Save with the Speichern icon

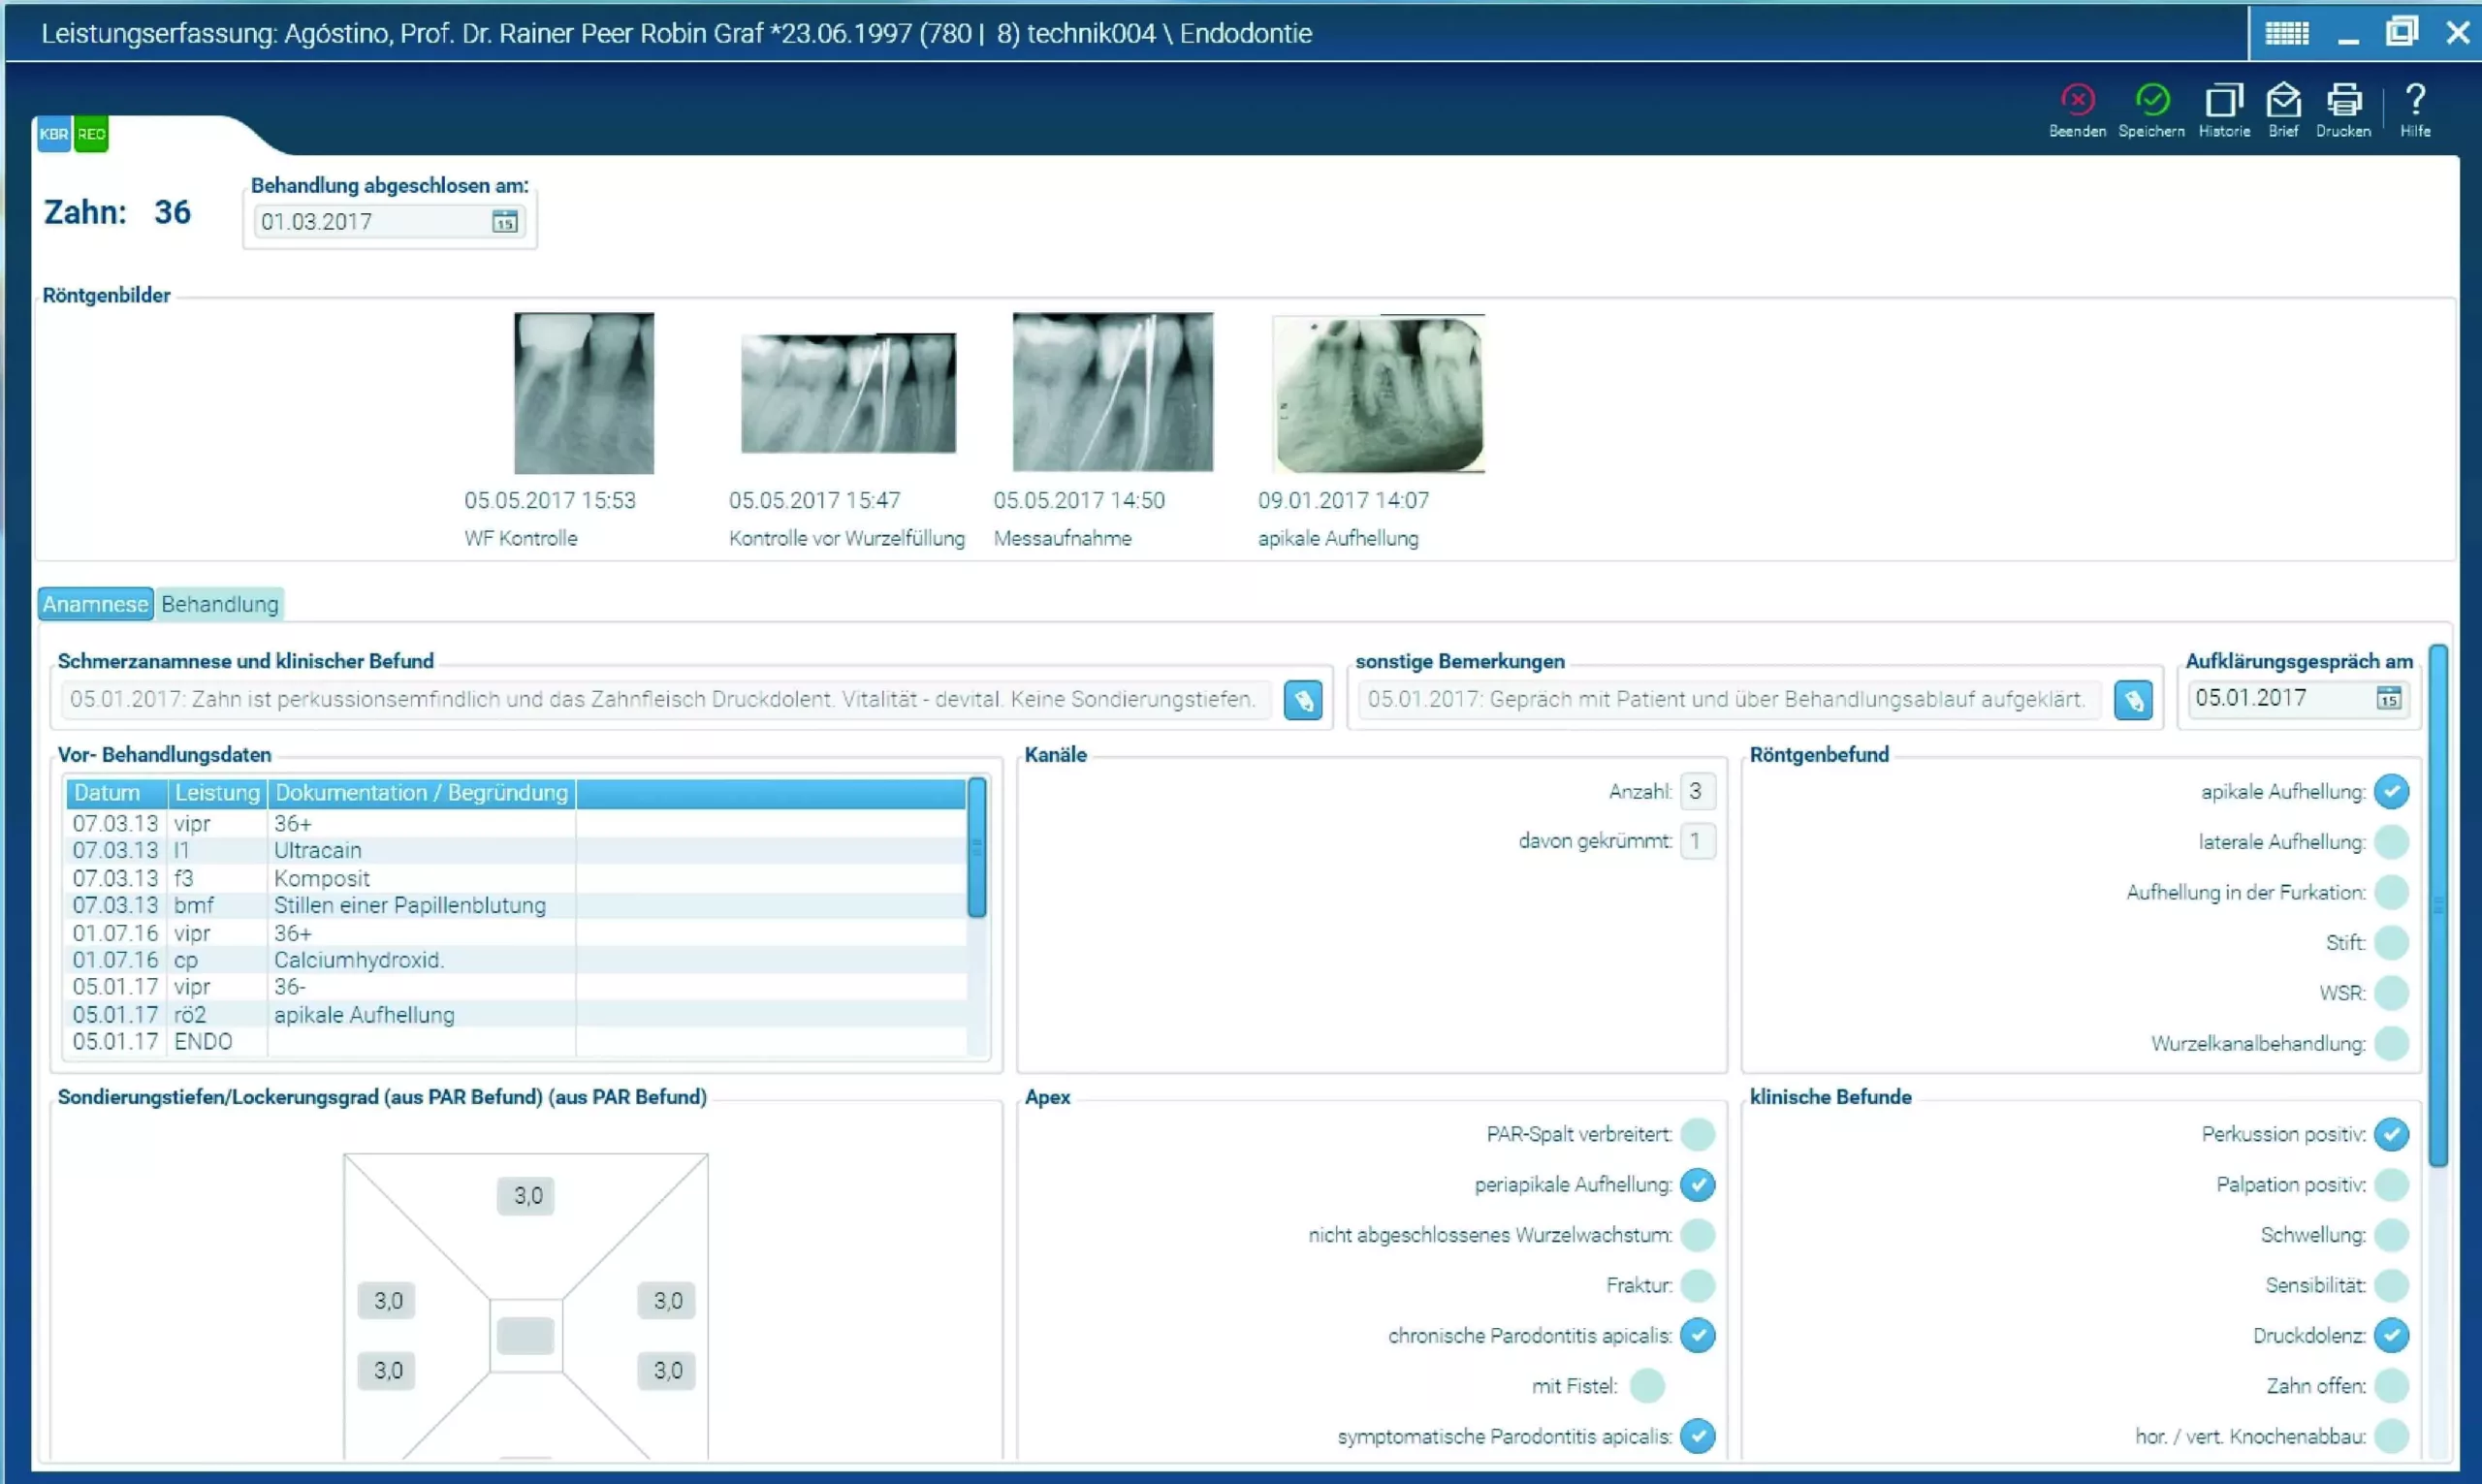tap(2151, 101)
